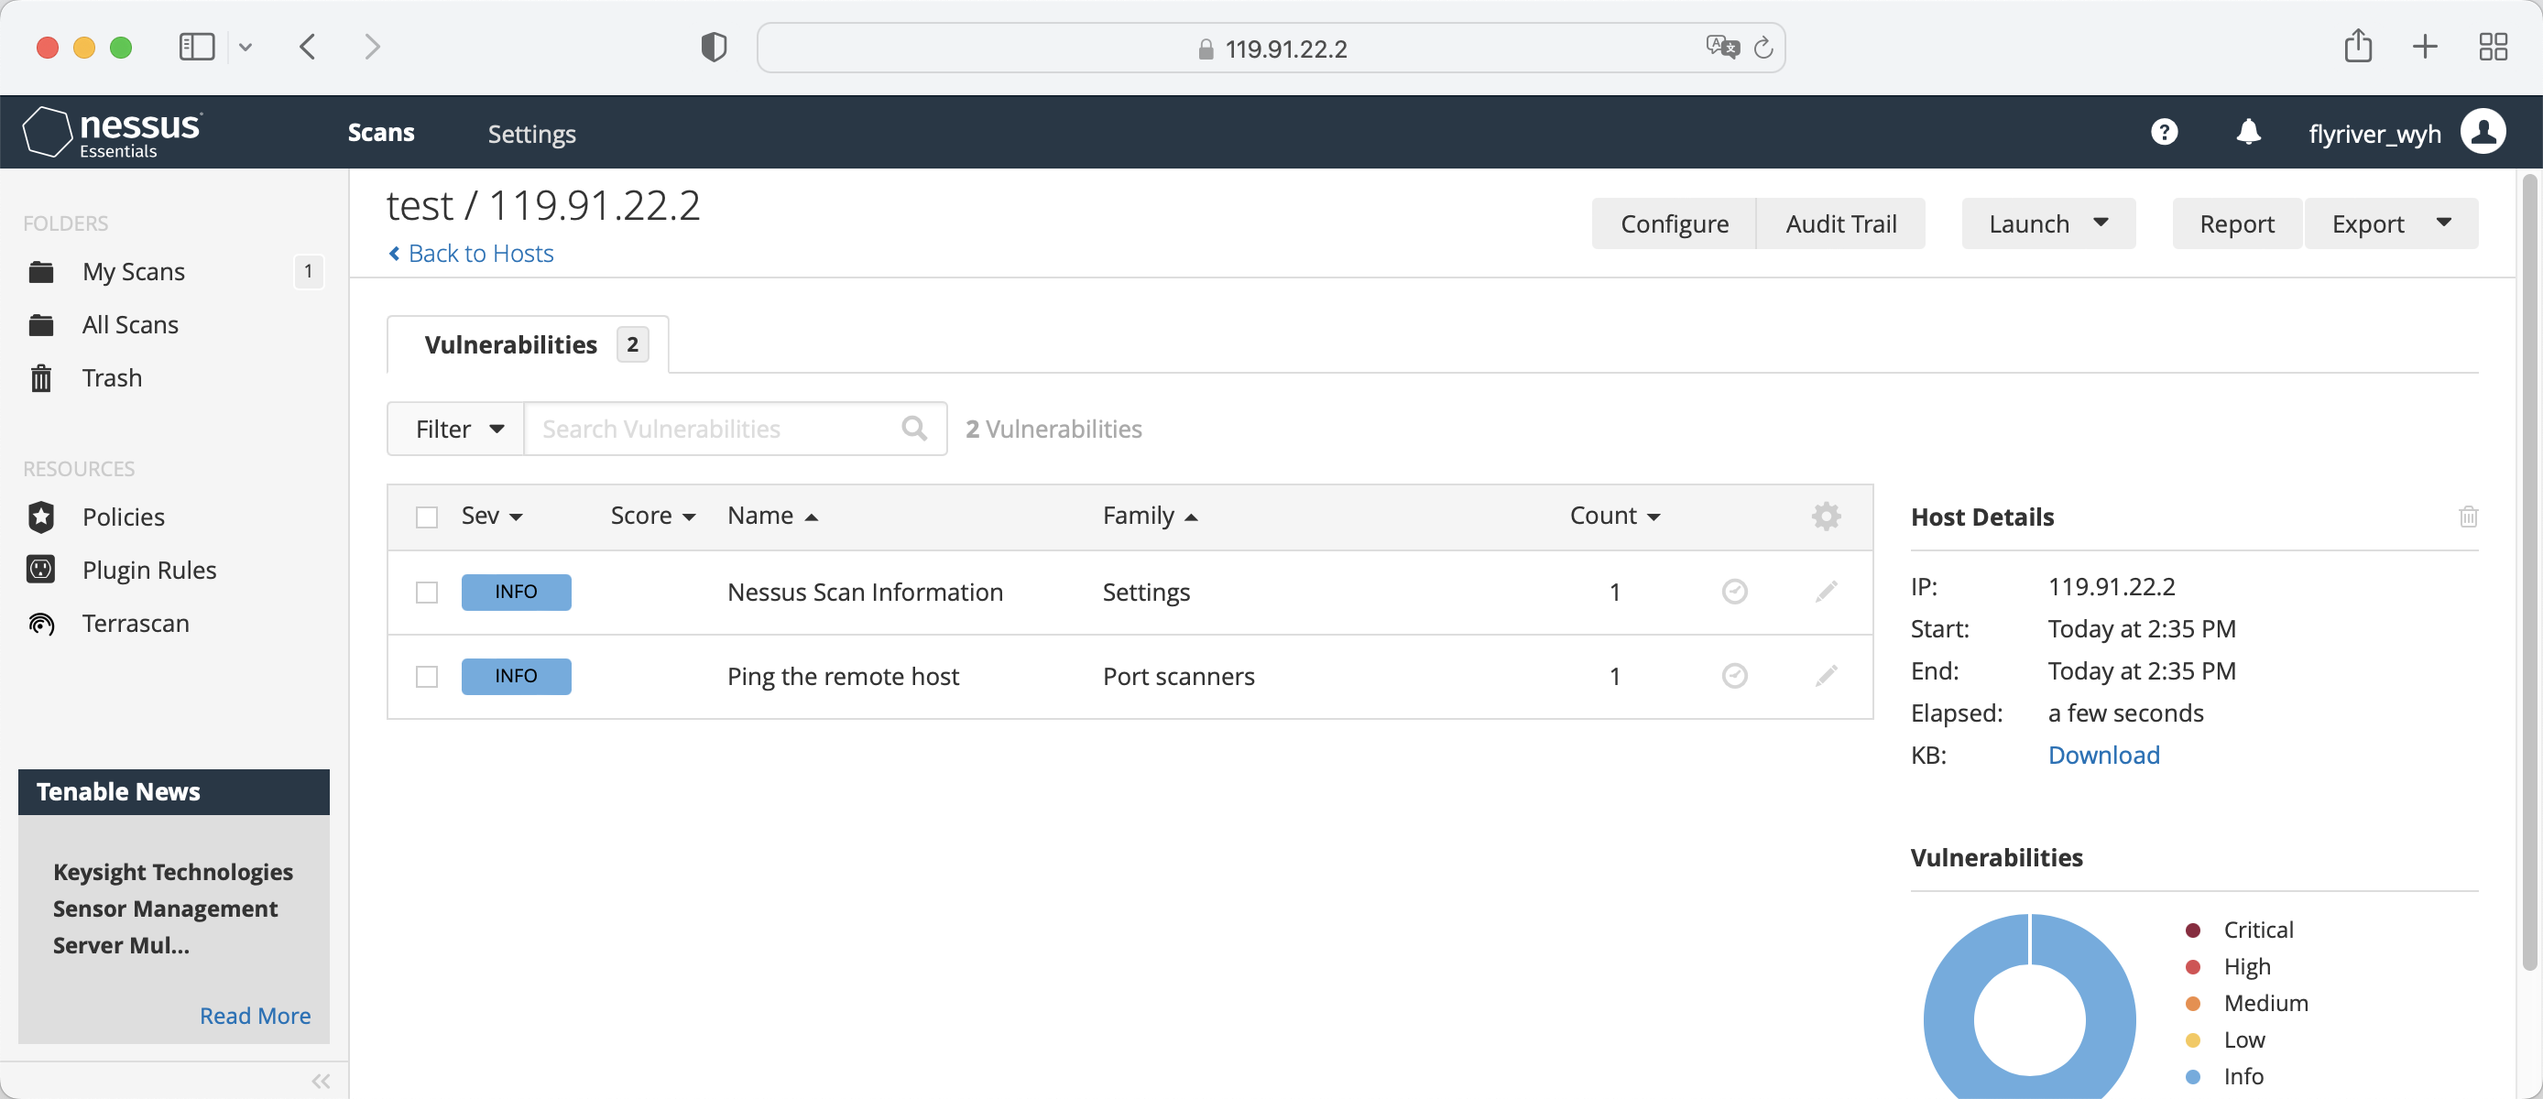Sort by the Score column
2543x1099 pixels.
click(652, 516)
